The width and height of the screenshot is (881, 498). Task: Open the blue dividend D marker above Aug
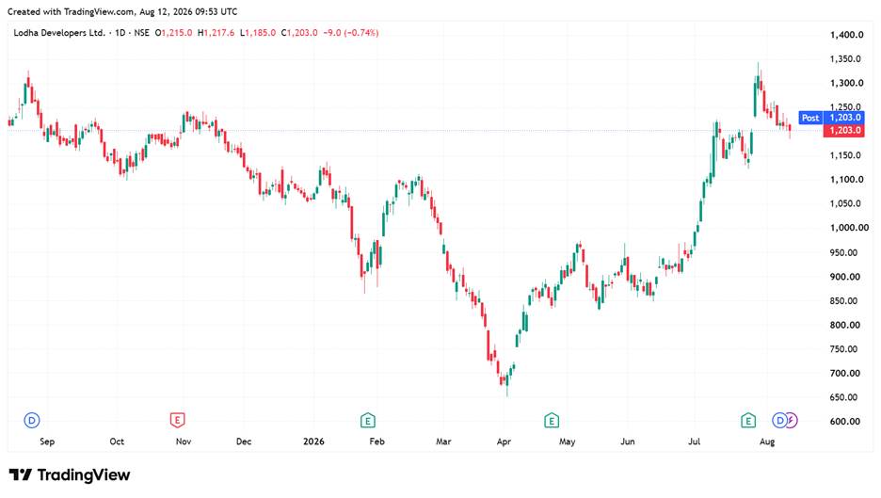(779, 420)
